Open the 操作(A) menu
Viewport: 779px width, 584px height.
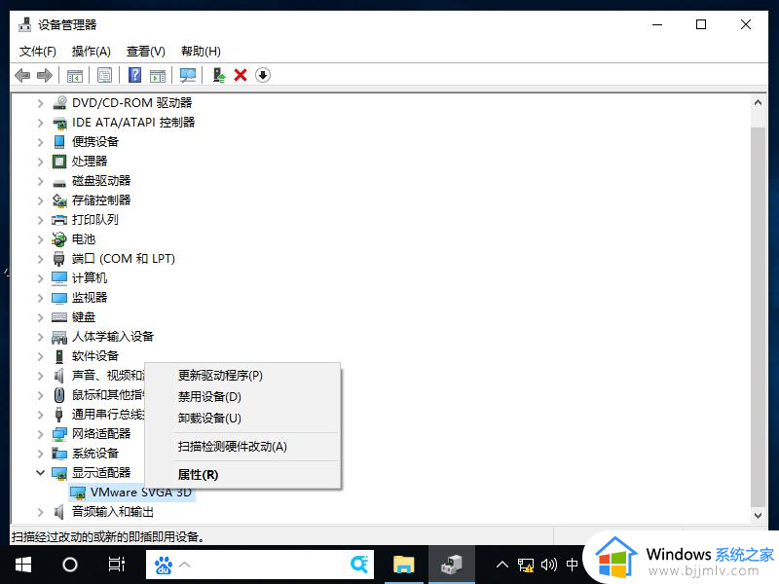click(x=91, y=52)
